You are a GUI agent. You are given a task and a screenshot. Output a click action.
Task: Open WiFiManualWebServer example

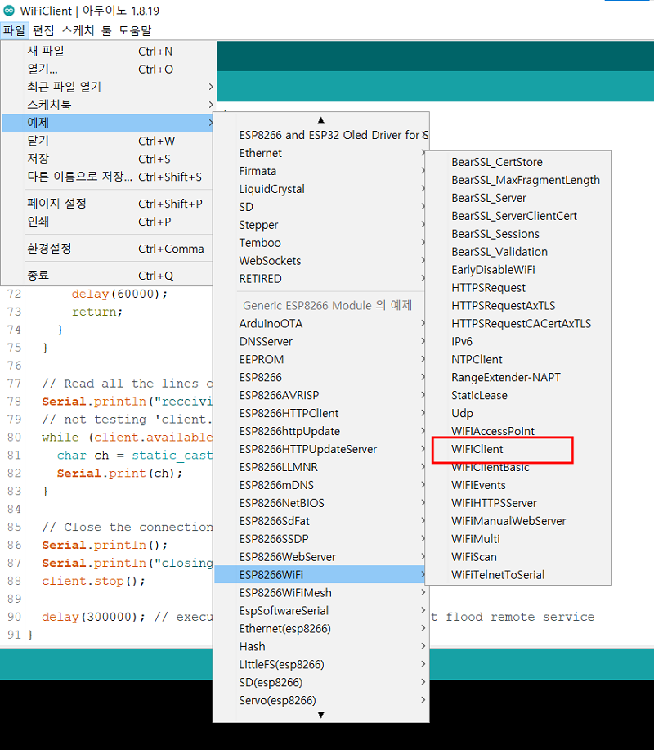(518, 521)
